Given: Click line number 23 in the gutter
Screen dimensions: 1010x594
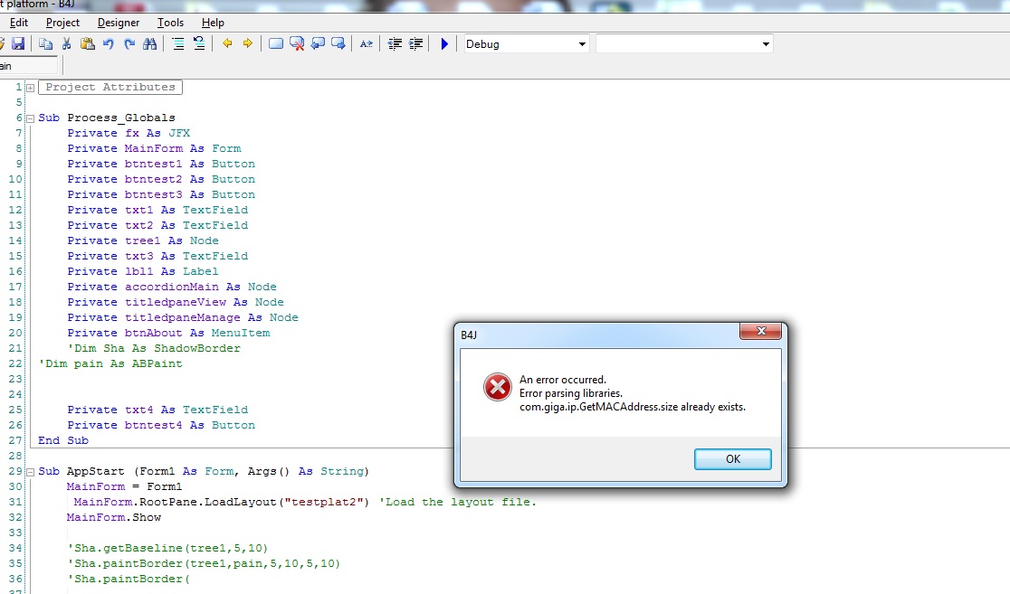Looking at the screenshot, I should click(15, 379).
